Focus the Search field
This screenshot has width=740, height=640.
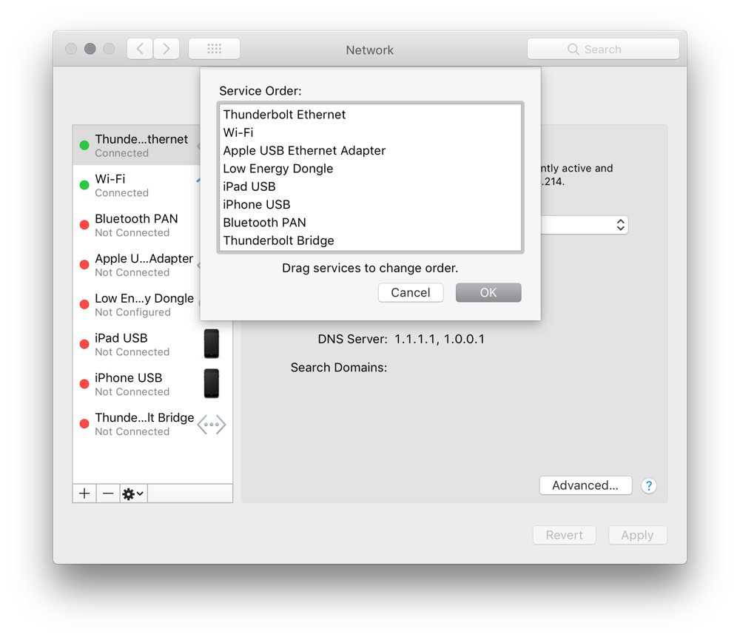(603, 49)
